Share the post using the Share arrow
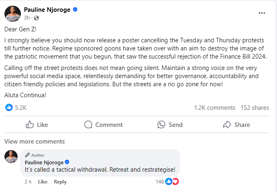Screen dimensions: 277x192 (x=237, y=124)
